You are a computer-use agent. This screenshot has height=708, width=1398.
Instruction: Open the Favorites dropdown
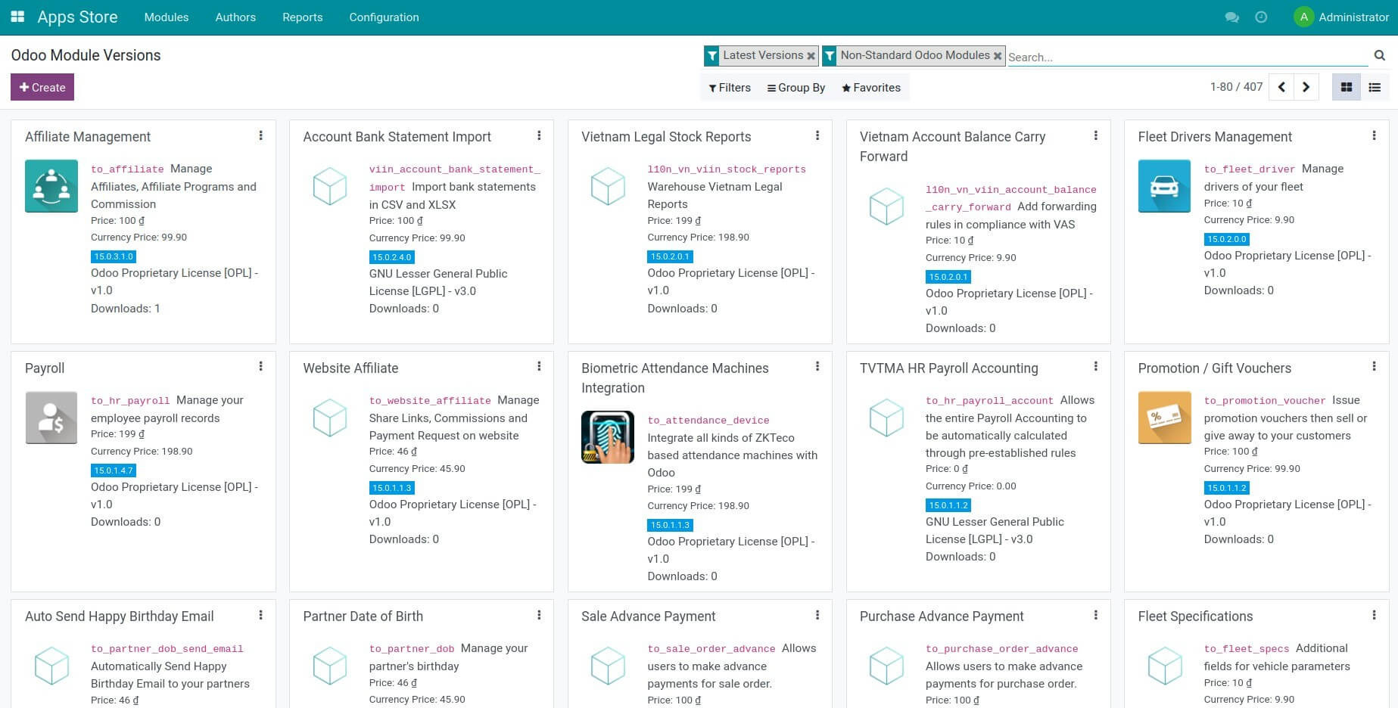[x=870, y=88]
